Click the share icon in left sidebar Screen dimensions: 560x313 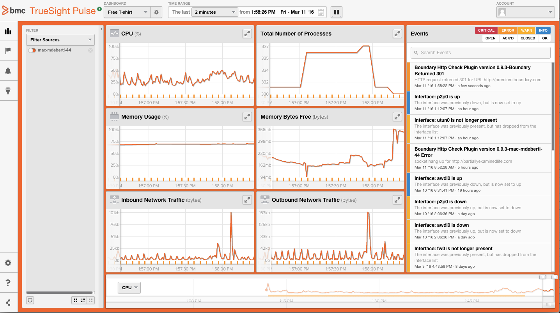(8, 302)
